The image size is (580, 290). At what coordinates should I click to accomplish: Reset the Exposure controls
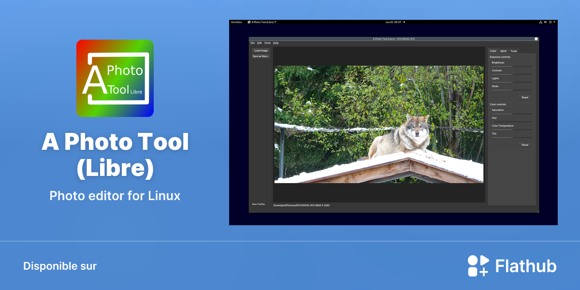pyautogui.click(x=525, y=97)
